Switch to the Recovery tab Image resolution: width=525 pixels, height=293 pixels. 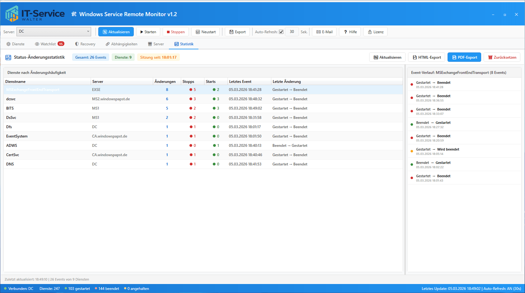85,44
